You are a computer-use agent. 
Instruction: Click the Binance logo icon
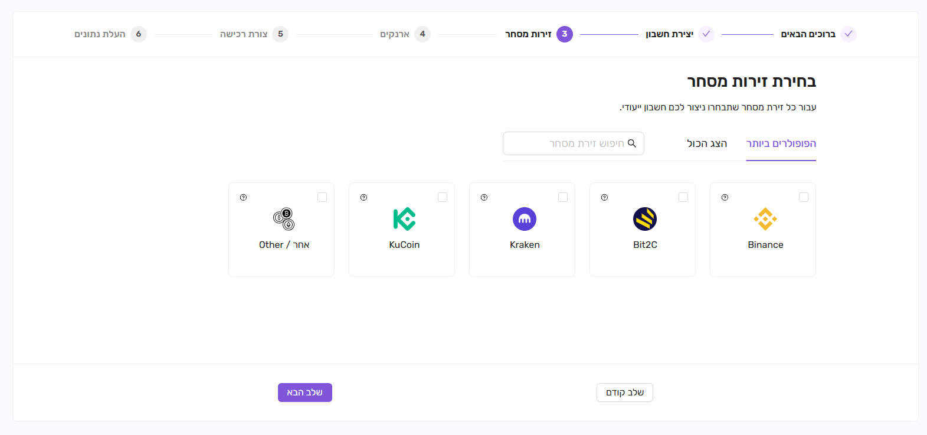[765, 219]
